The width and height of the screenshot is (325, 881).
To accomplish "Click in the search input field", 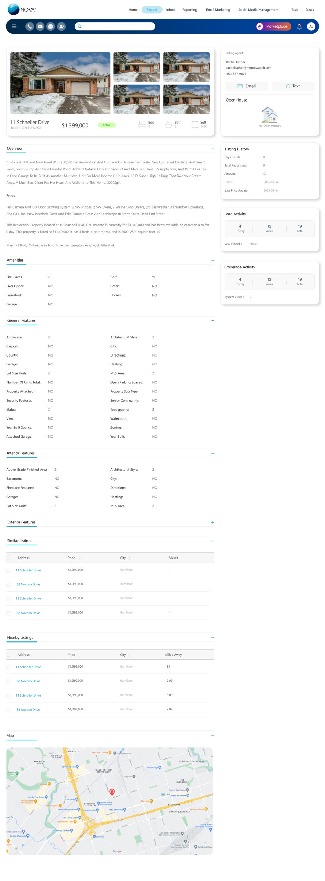I will pyautogui.click(x=117, y=26).
